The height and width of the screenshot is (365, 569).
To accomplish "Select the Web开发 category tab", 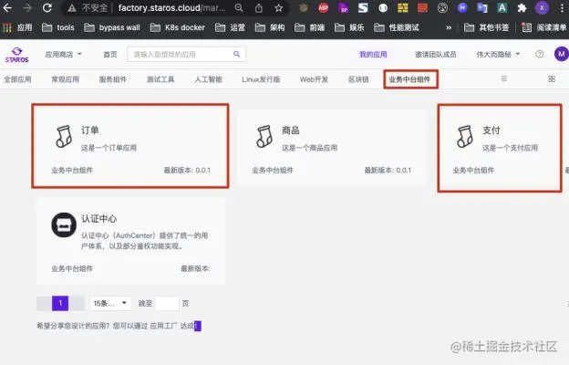I will pyautogui.click(x=314, y=79).
